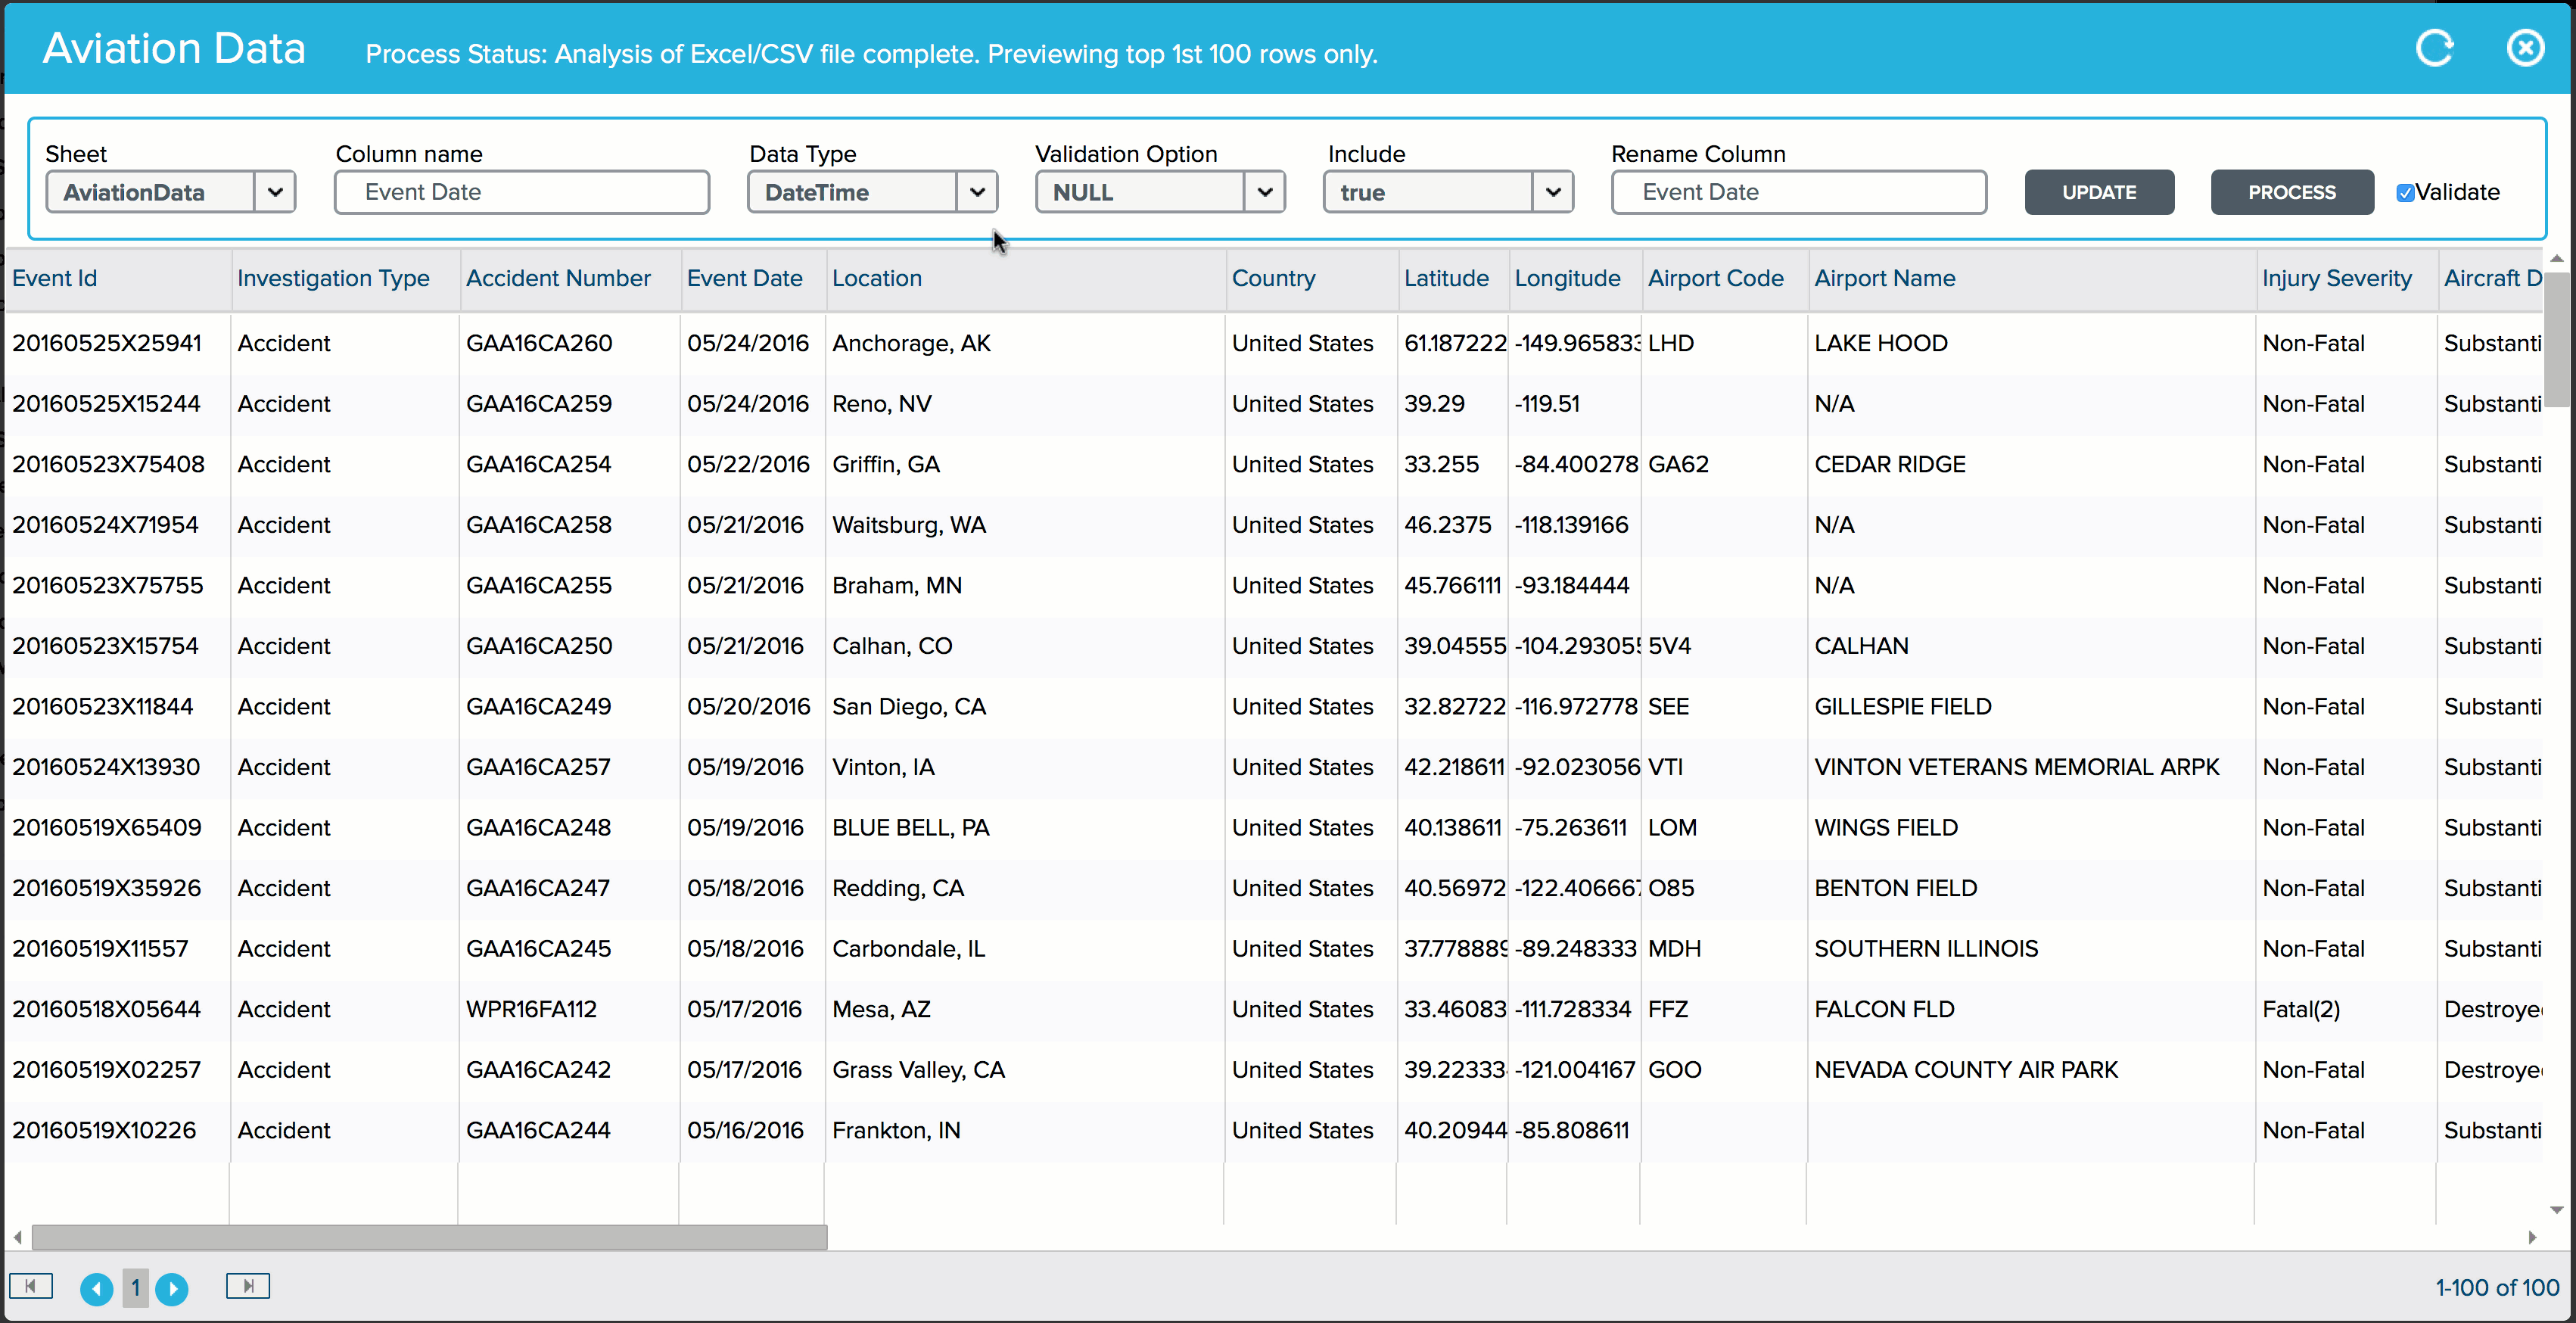
Task: Click the refresh icon in header
Action: (2434, 48)
